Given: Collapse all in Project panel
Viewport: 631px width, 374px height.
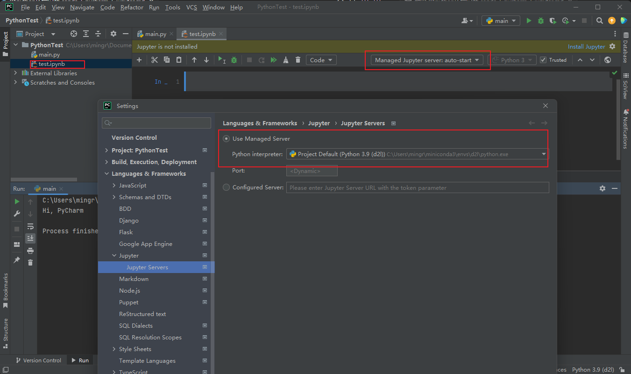Looking at the screenshot, I should coord(98,34).
